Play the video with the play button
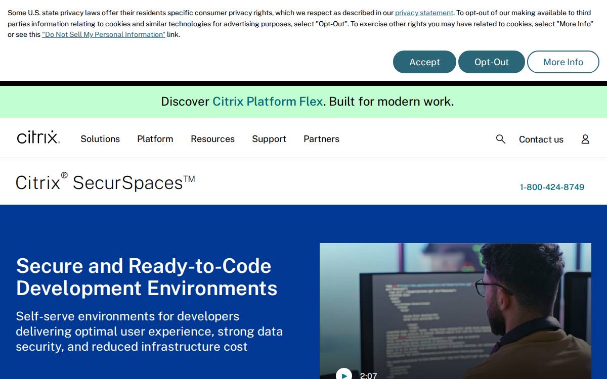The image size is (607, 379). 344,374
